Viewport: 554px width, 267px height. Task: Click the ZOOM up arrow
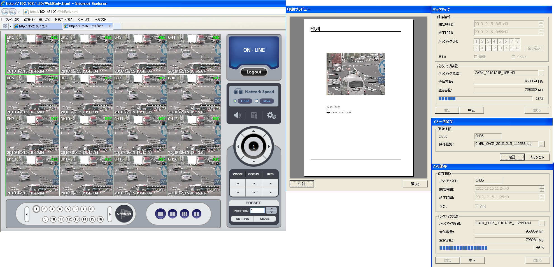(x=238, y=184)
